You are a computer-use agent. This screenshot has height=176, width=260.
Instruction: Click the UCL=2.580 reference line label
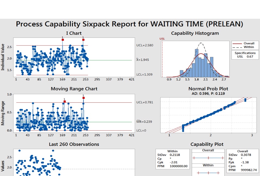click(x=144, y=45)
